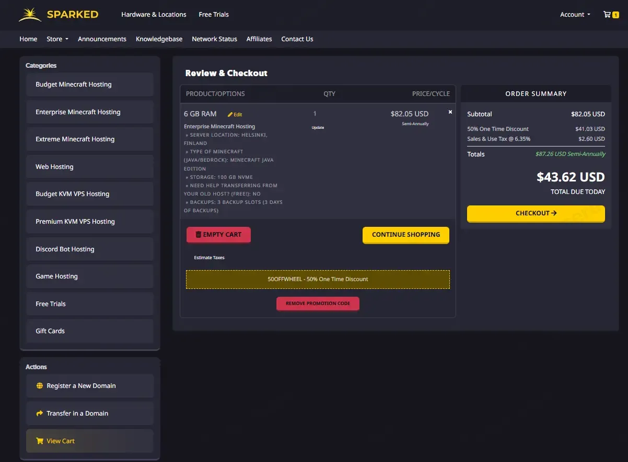This screenshot has height=462, width=628.
Task: Open the Estimate Taxes tab
Action: click(209, 258)
